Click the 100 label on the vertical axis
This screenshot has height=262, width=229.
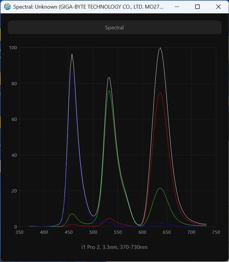click(x=13, y=48)
